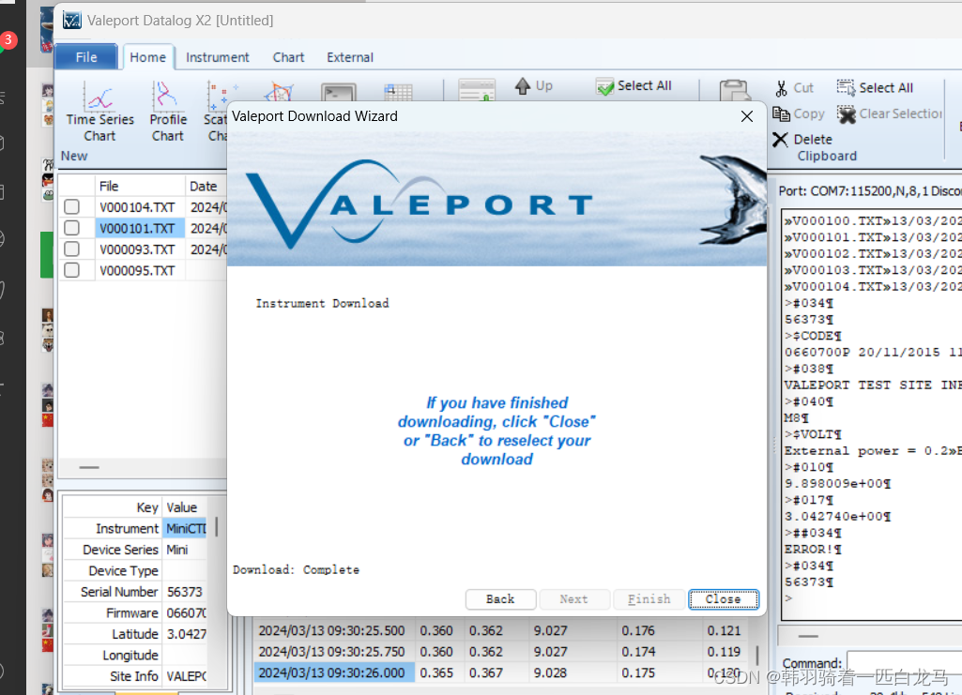962x695 pixels.
Task: Click Close button in Download Wizard
Action: point(724,598)
